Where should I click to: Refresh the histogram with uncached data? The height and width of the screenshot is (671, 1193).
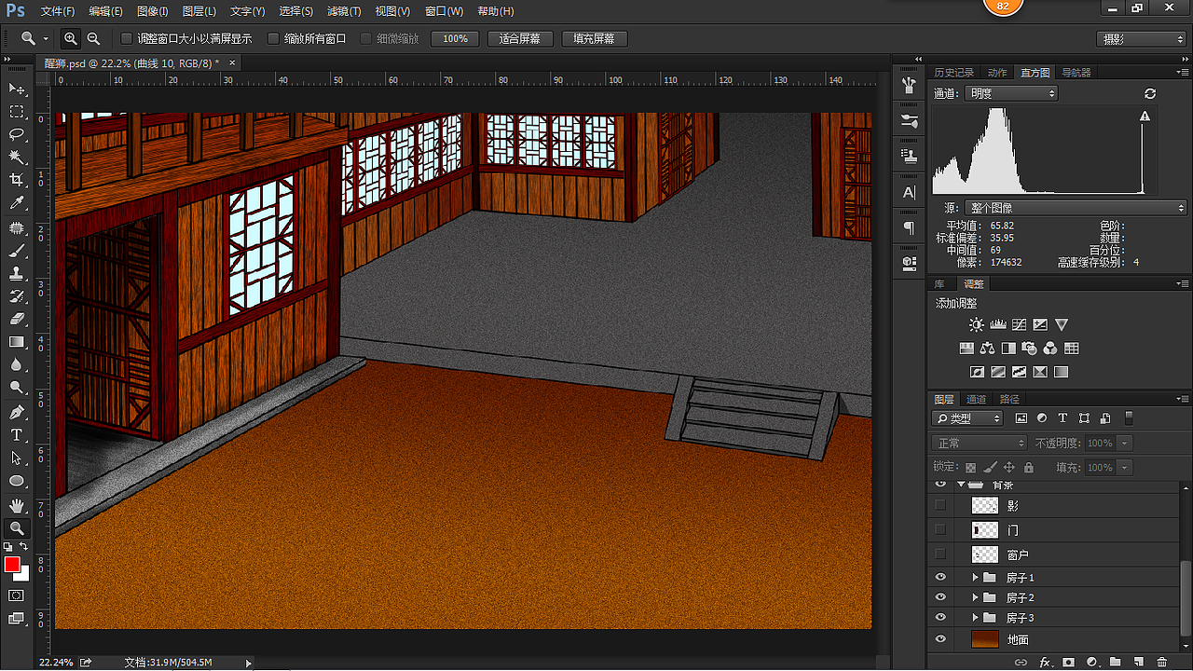click(x=1150, y=93)
